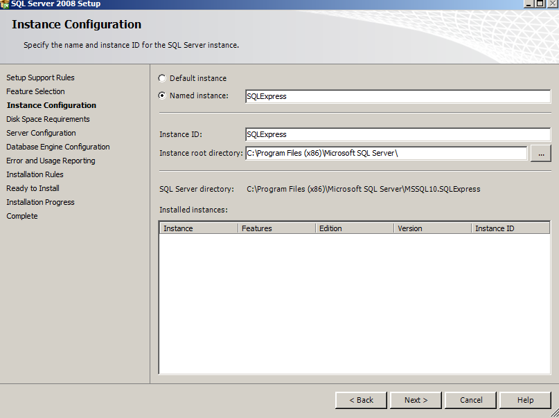This screenshot has width=559, height=418.
Task: Click the Edition column header
Action: [355, 228]
